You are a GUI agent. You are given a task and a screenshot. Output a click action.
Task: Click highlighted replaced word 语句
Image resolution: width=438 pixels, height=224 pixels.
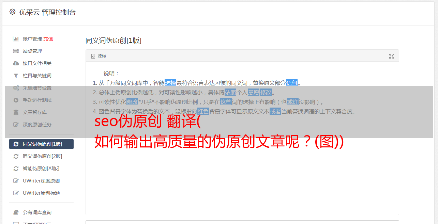pyautogui.click(x=291, y=83)
